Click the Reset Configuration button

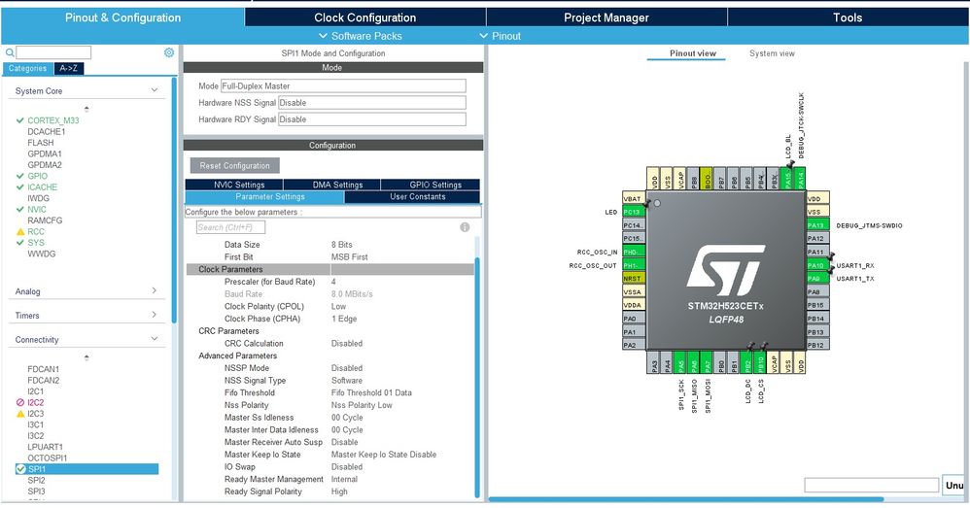tap(234, 166)
